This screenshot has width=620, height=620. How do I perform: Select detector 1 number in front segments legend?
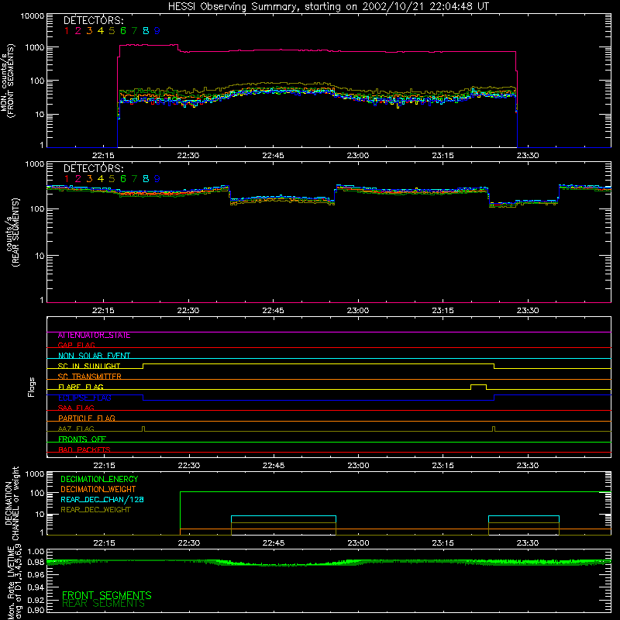pyautogui.click(x=67, y=31)
